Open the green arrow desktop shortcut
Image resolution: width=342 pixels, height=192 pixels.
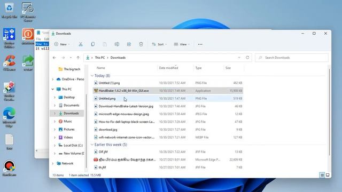(x=28, y=63)
